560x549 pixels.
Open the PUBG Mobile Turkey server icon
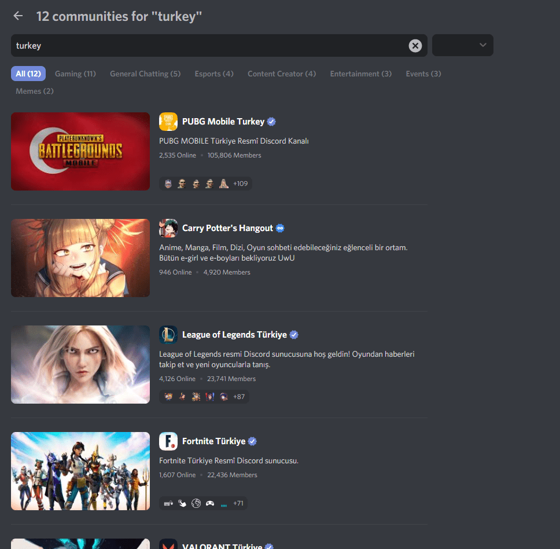click(168, 122)
